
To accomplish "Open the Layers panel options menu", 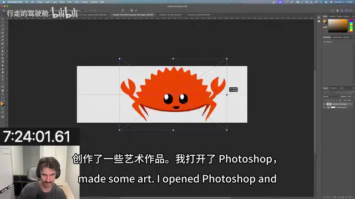I will click(353, 88).
